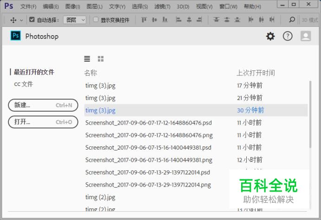
Task: Switch to list view icon
Action: [87, 59]
